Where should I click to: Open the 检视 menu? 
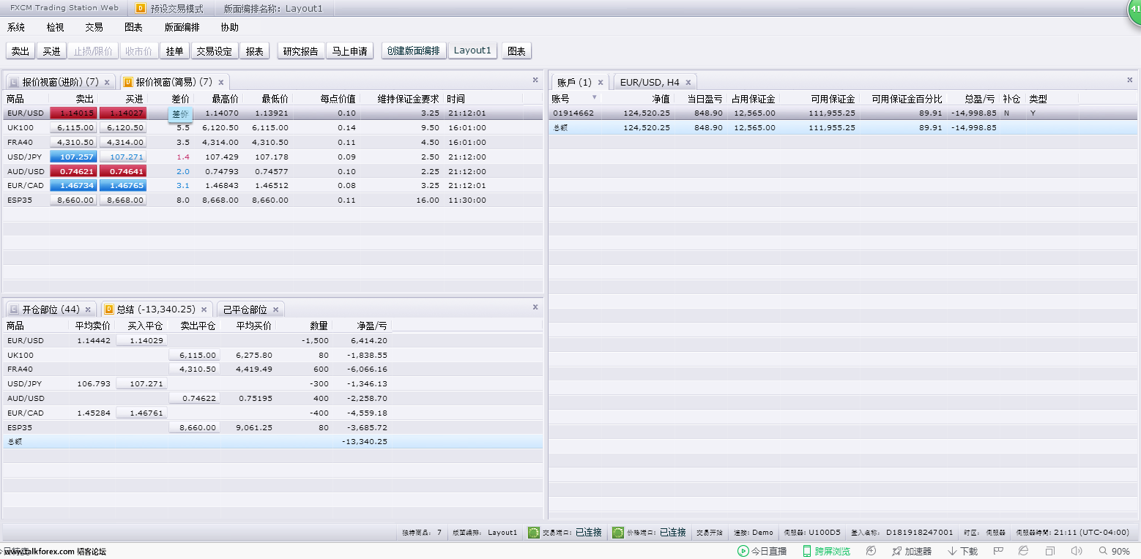click(55, 27)
